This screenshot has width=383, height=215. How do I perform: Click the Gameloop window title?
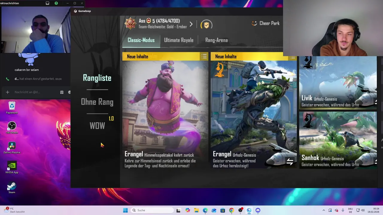pos(84,11)
